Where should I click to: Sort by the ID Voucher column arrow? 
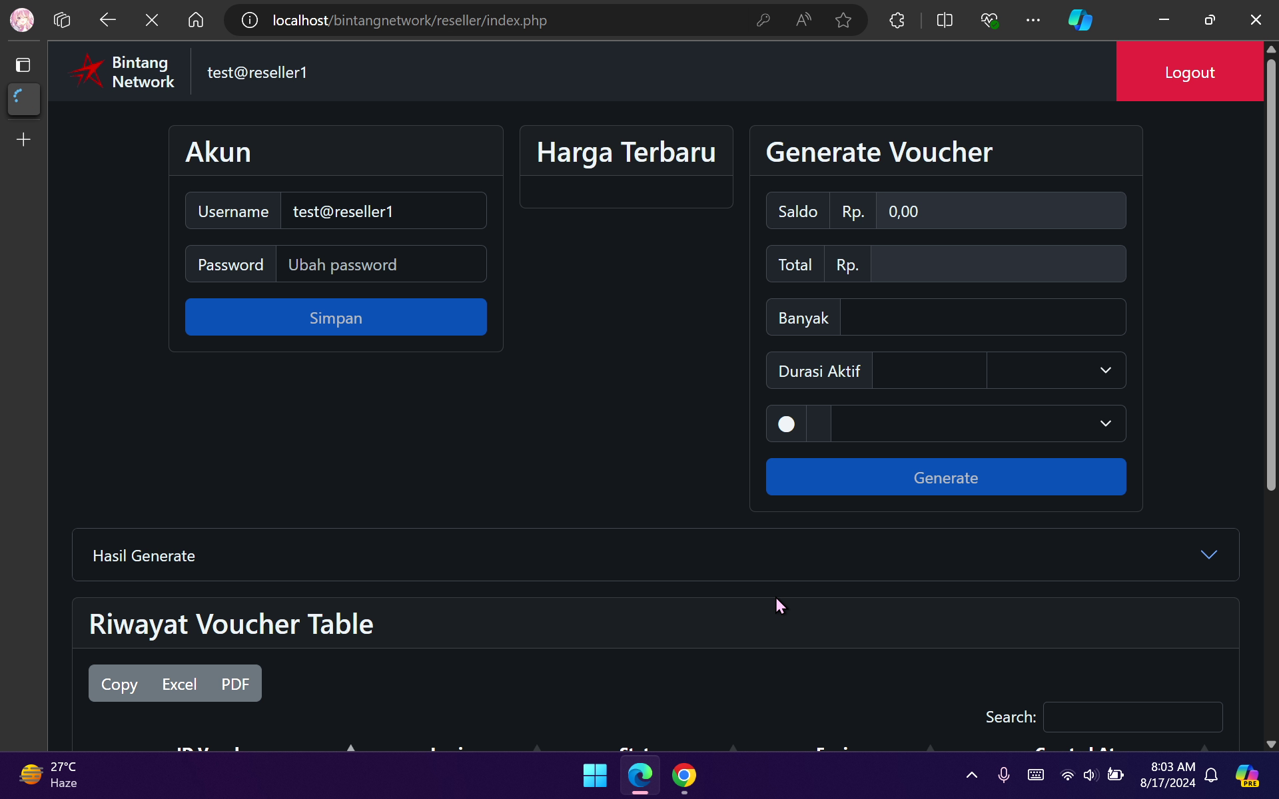(350, 748)
